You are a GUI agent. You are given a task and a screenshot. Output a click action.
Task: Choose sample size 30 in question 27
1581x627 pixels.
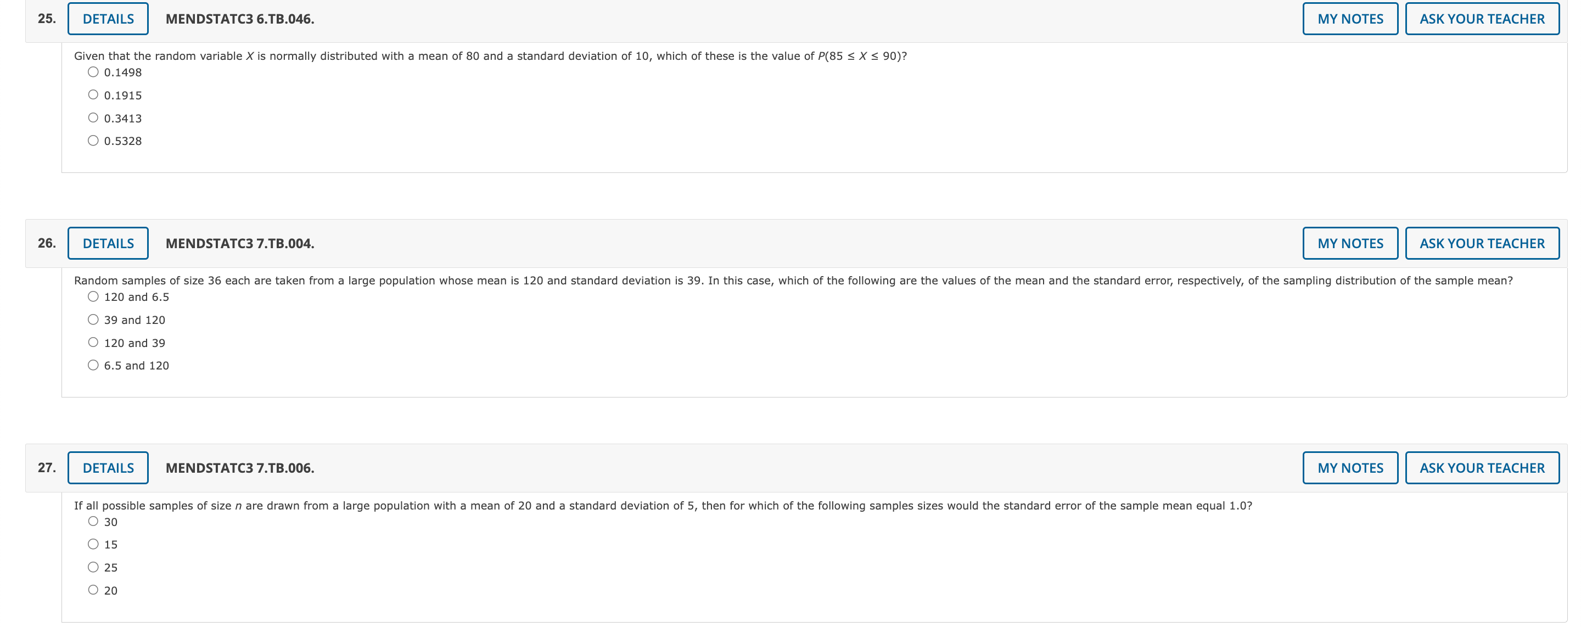(x=93, y=522)
